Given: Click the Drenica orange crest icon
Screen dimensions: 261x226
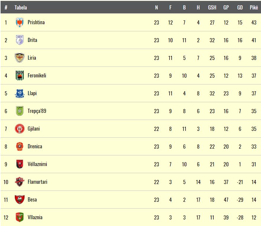Looking at the screenshot, I should pos(20,147).
